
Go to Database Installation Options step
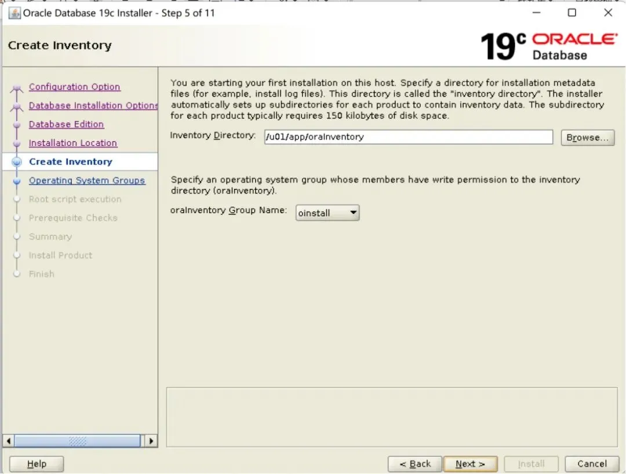click(93, 105)
